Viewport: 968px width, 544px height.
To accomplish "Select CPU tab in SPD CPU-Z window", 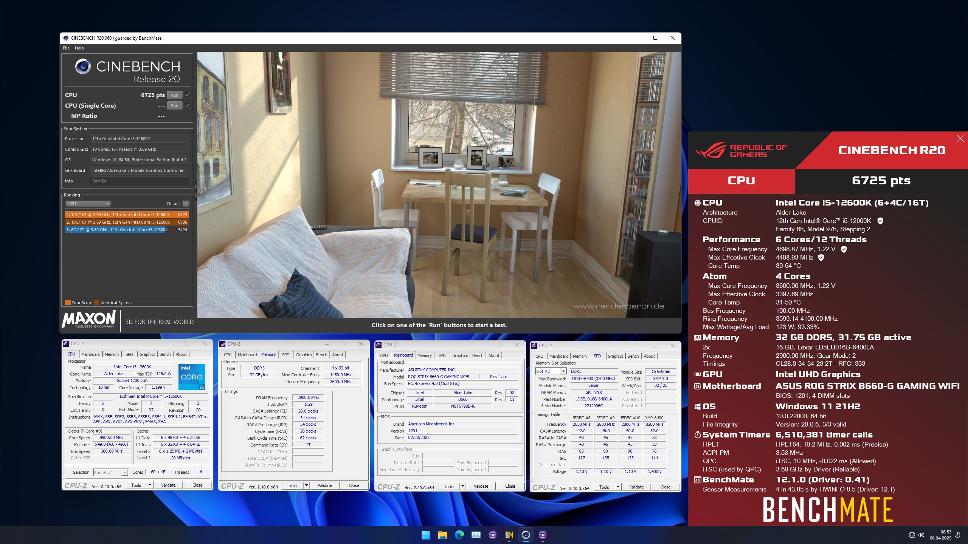I will [539, 356].
